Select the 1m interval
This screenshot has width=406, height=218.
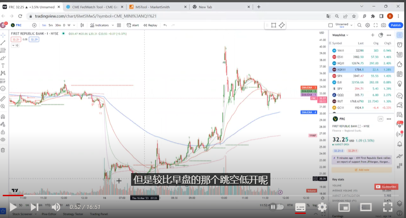pos(44,25)
